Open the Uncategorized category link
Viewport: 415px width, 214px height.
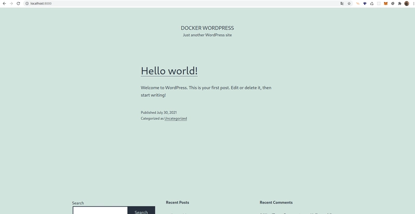tap(176, 119)
